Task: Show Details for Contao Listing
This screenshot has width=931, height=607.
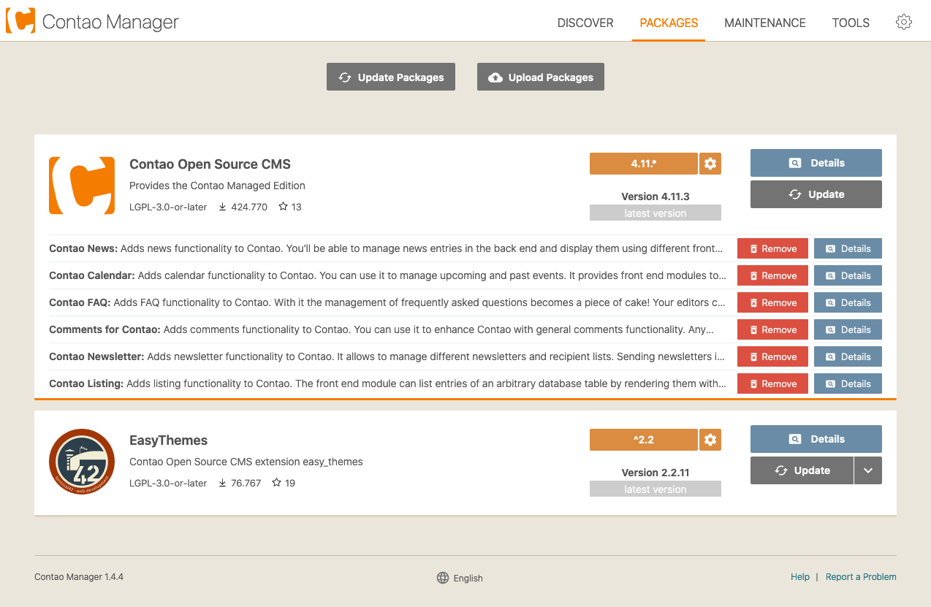Action: coord(848,383)
